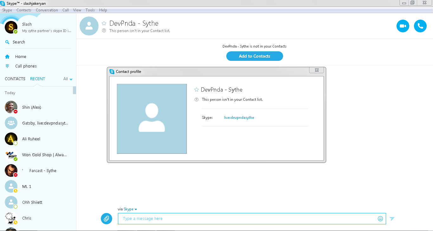
Task: Click ML 1 avatar icon
Action: coord(11,186)
